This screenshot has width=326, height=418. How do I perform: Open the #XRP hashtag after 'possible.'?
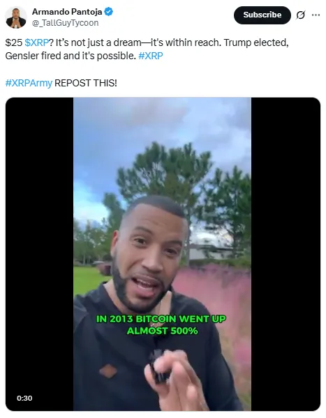151,56
